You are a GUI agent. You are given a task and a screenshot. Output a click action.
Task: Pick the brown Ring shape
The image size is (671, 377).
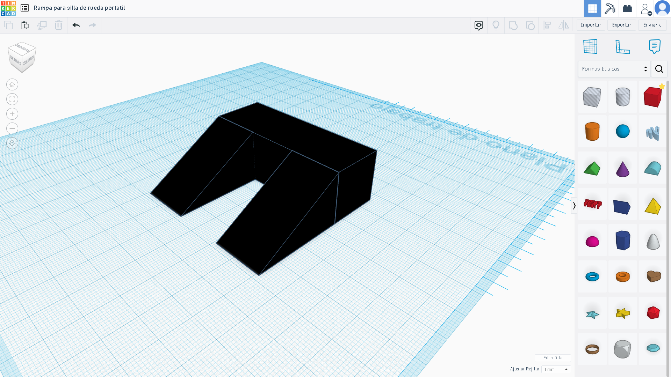(x=592, y=349)
